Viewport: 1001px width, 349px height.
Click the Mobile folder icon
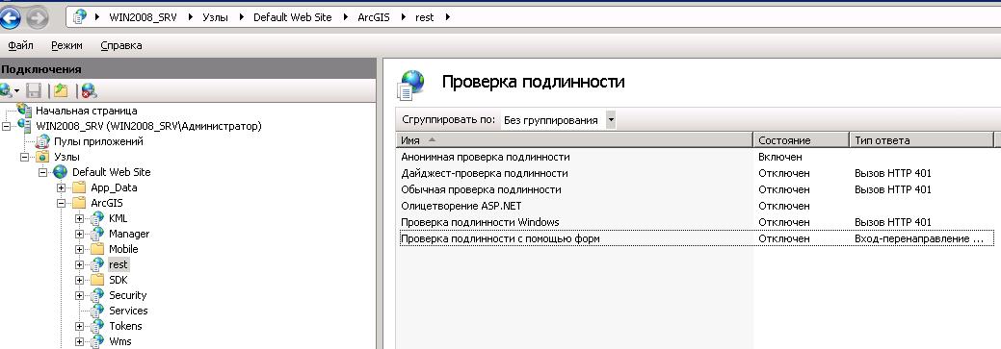point(97,249)
